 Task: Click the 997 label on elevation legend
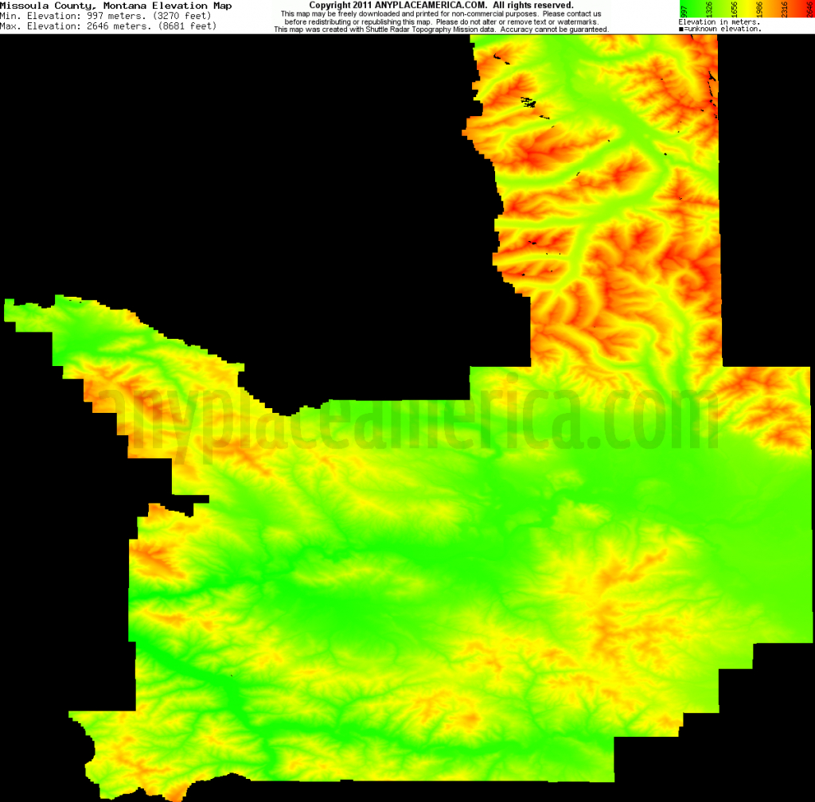pyautogui.click(x=683, y=10)
